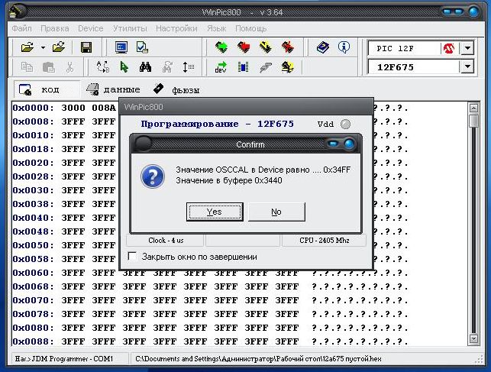This screenshot has width=491, height=372.
Task: Open the blue book icon
Action: tap(322, 47)
